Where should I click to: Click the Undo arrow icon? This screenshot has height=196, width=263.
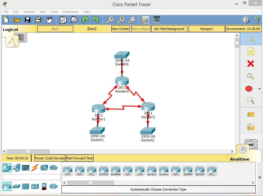pyautogui.click(x=85, y=20)
